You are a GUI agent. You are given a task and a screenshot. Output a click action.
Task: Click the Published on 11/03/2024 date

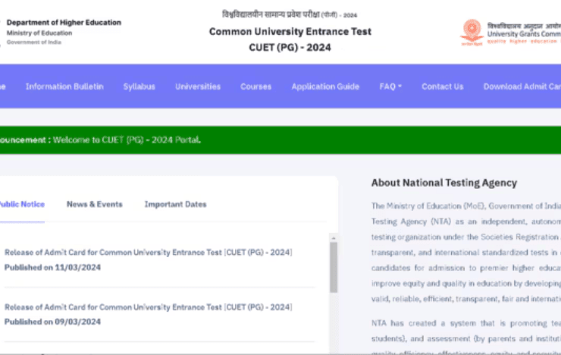click(x=52, y=267)
